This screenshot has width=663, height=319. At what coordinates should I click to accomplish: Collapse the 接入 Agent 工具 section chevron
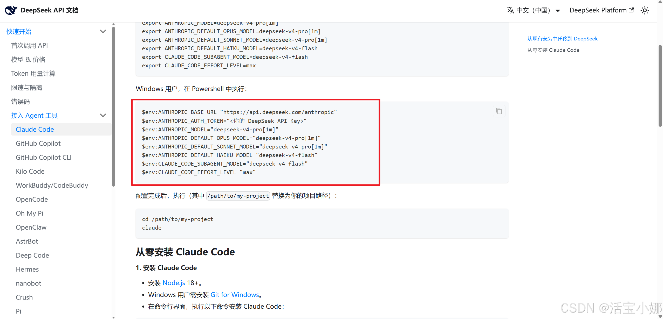tap(103, 116)
